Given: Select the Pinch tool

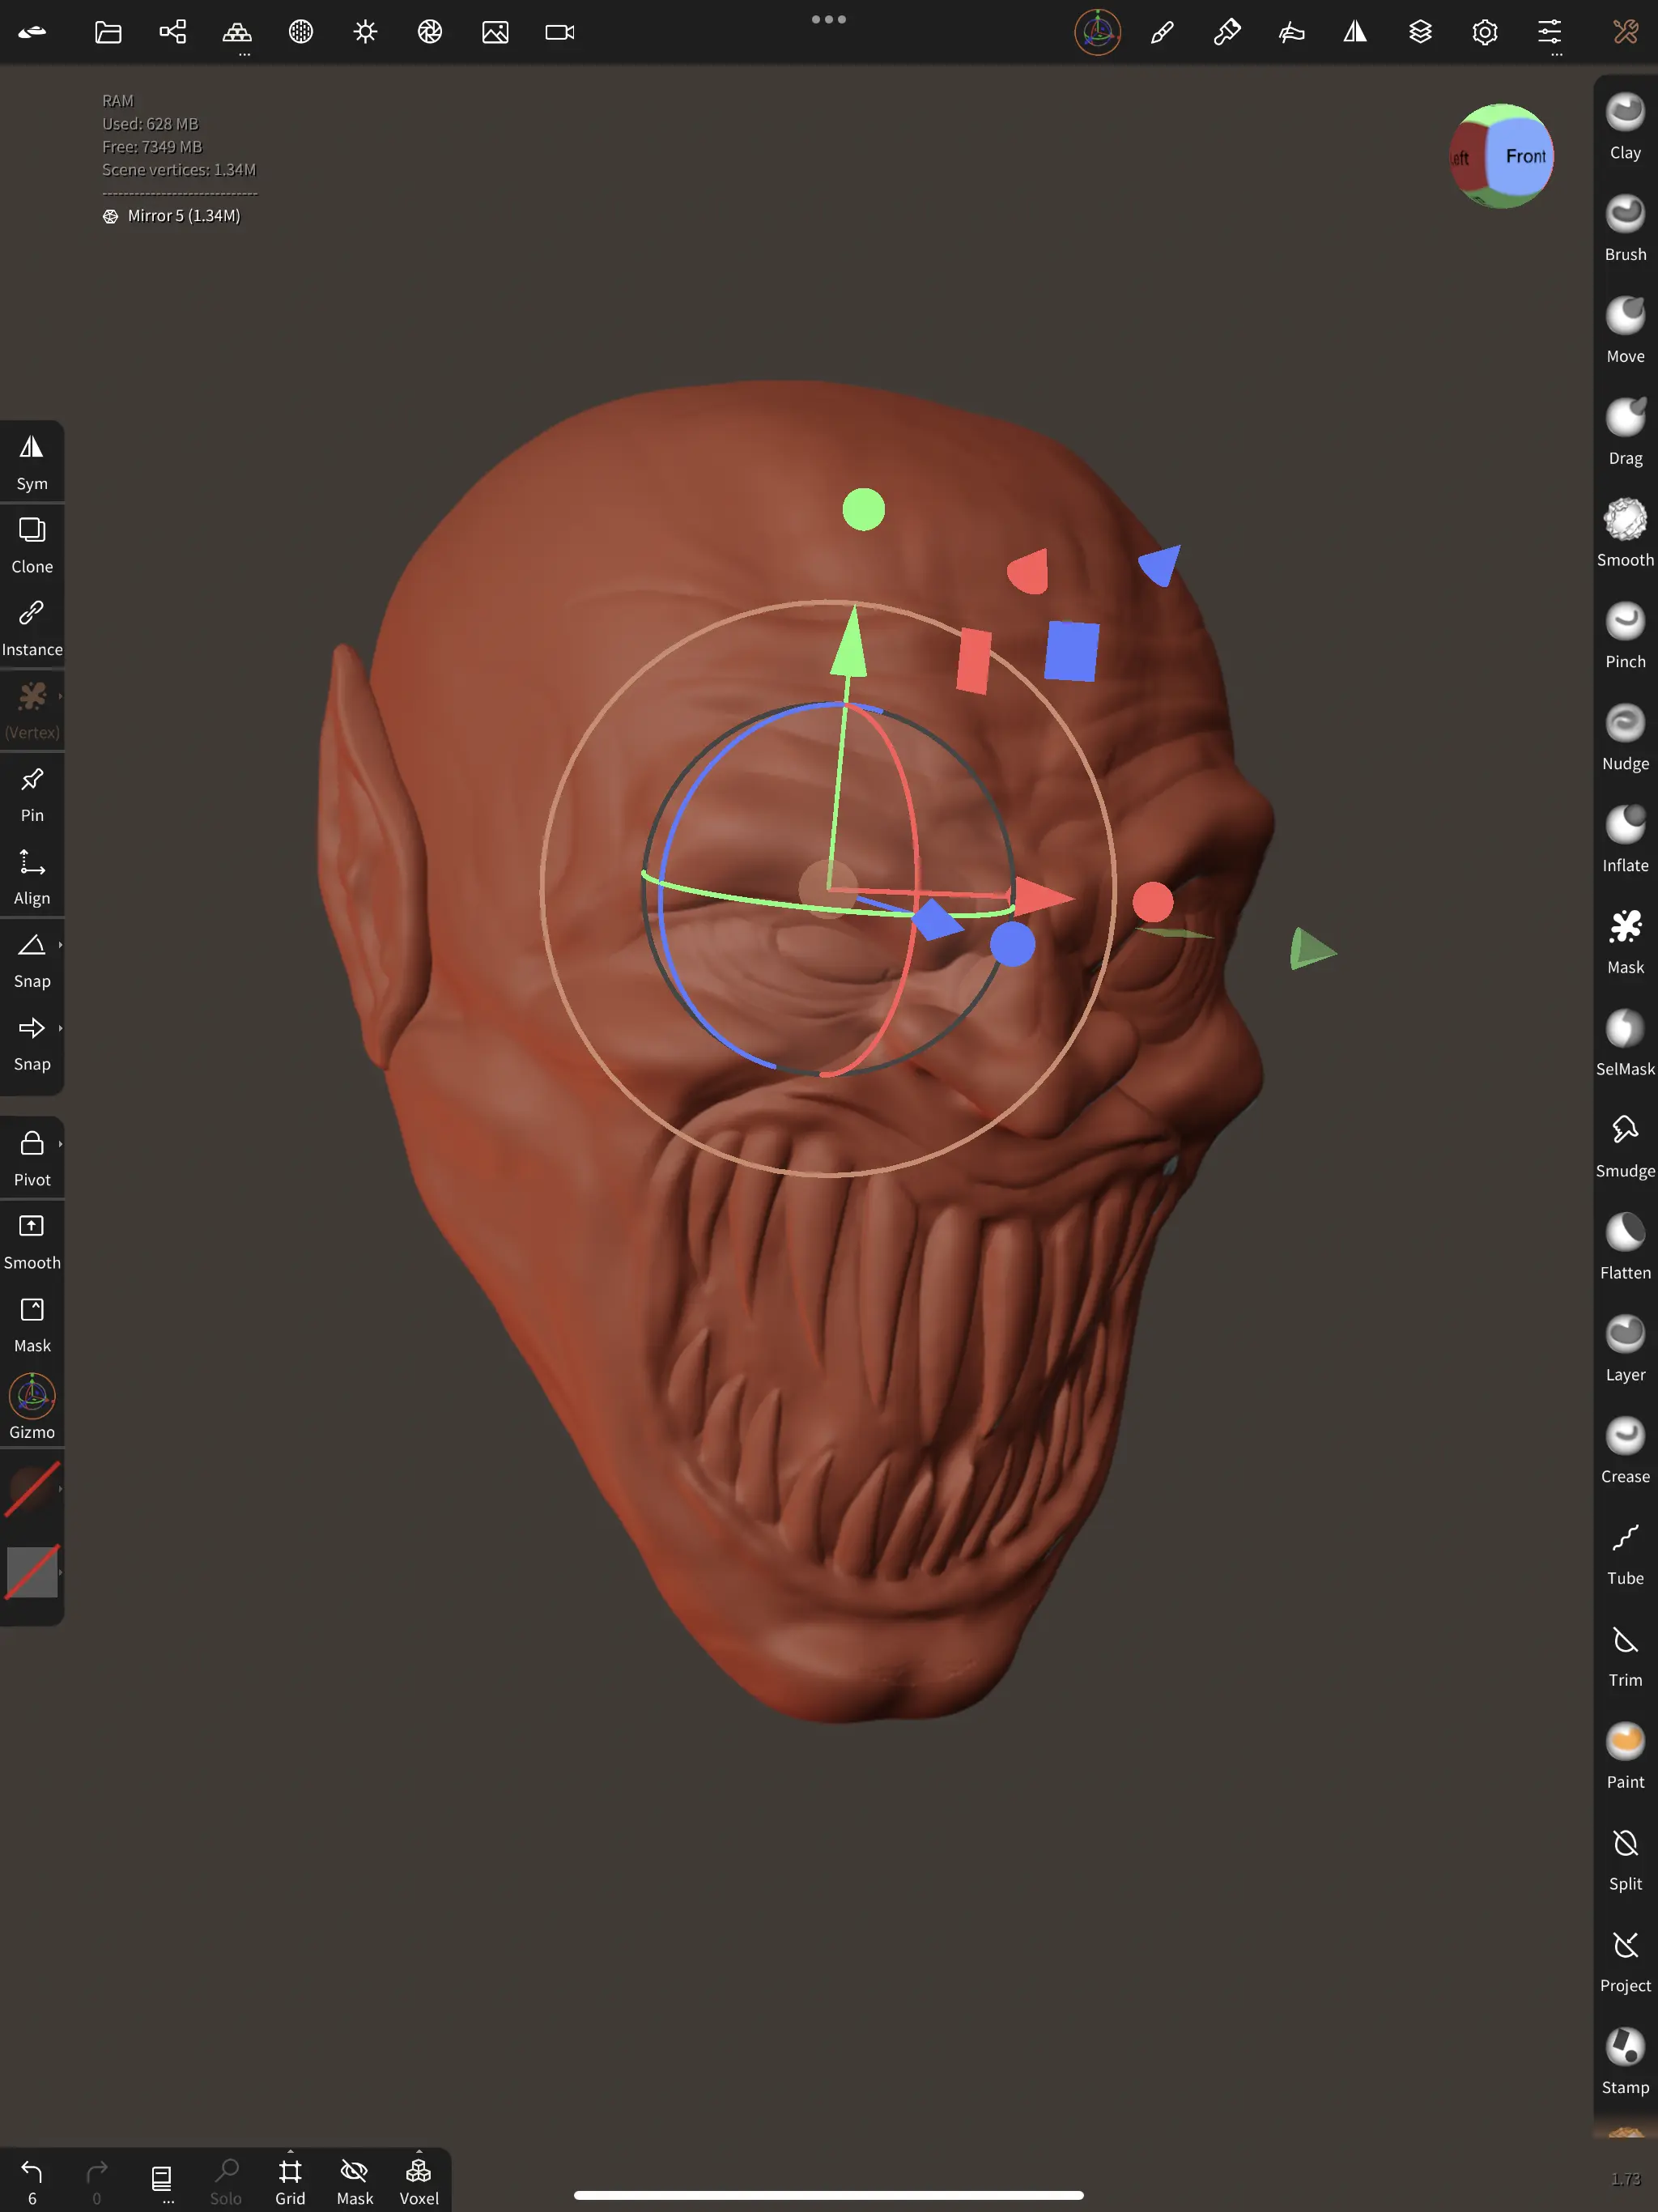Looking at the screenshot, I should [x=1625, y=636].
